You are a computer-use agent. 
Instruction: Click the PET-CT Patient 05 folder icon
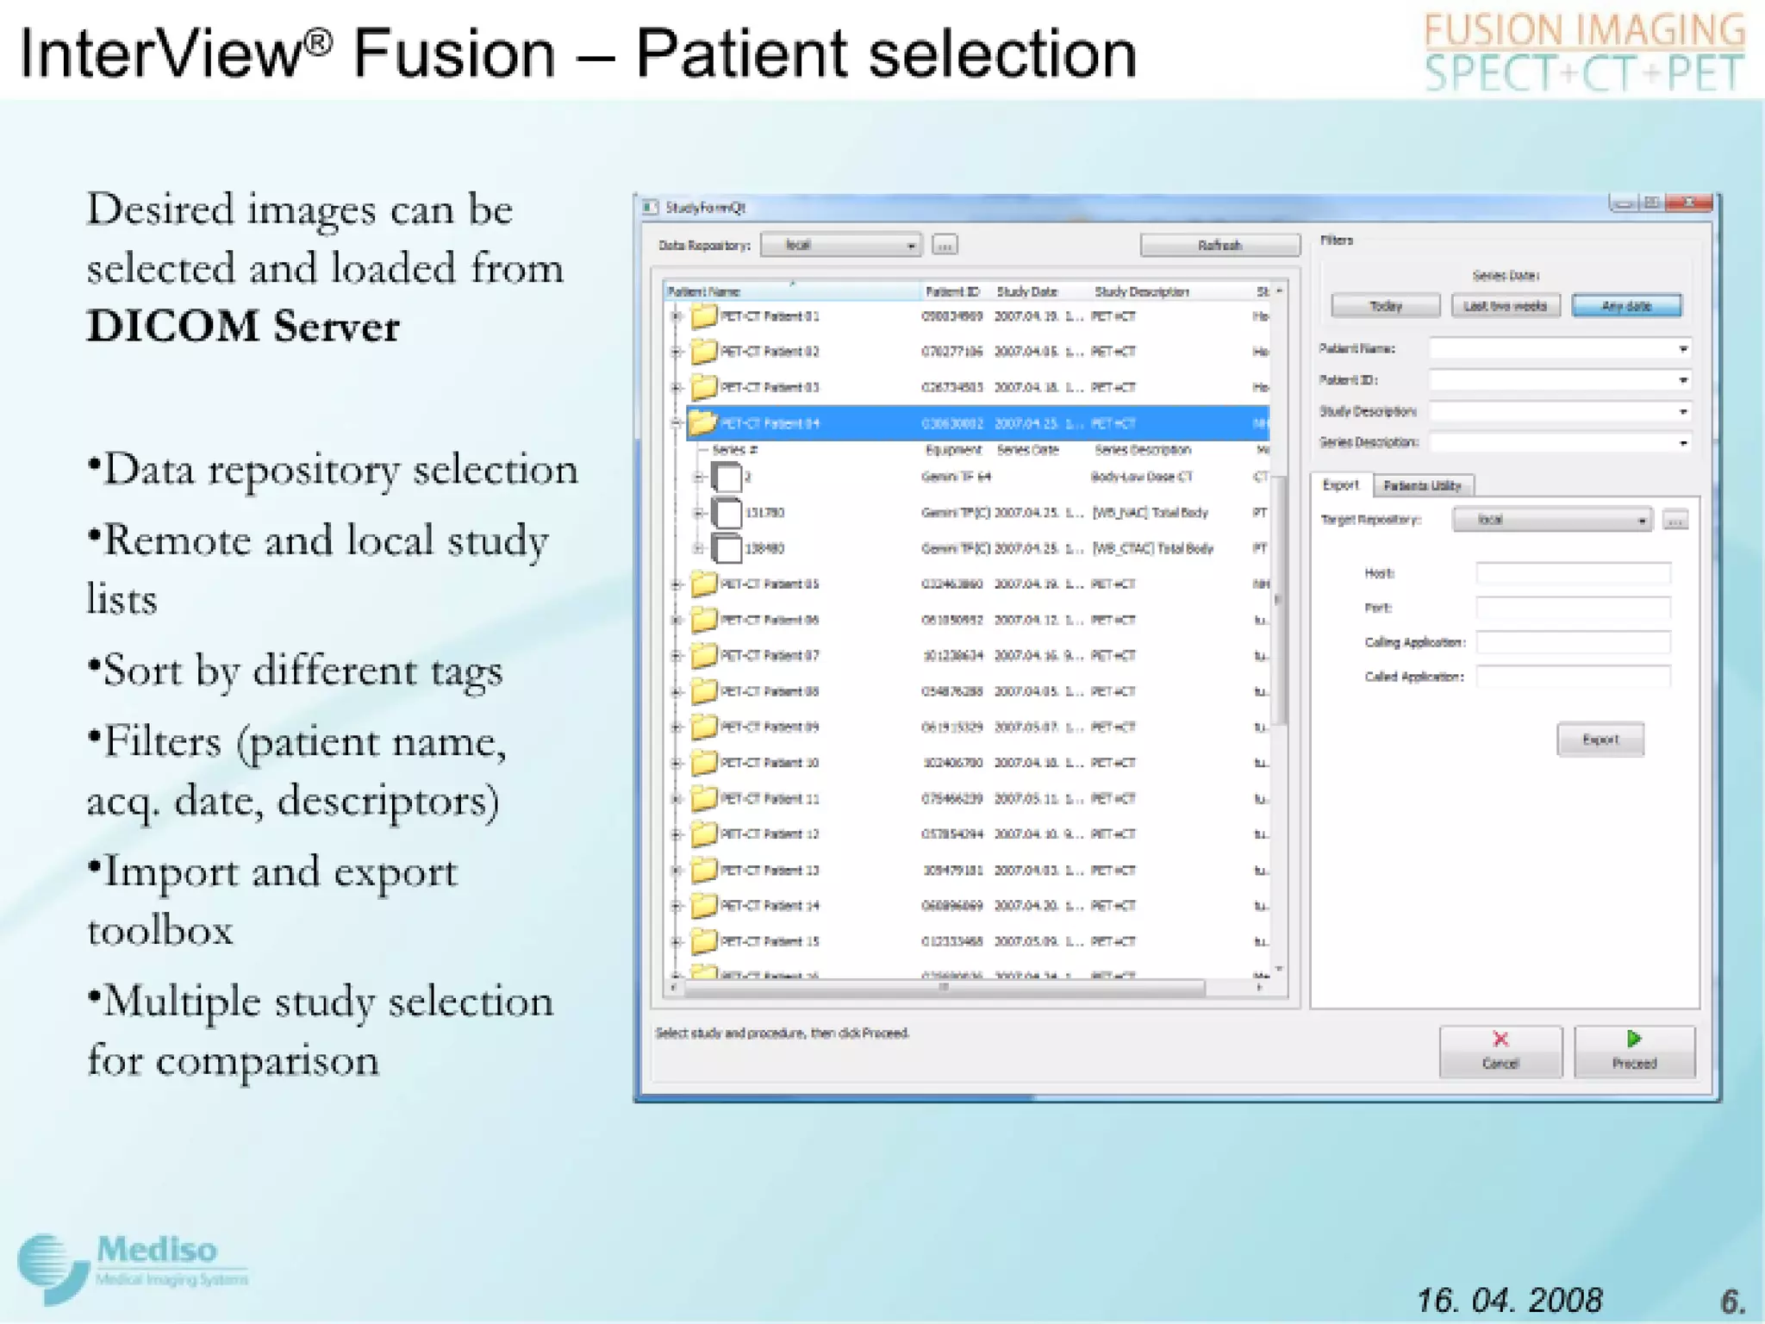pyautogui.click(x=703, y=584)
